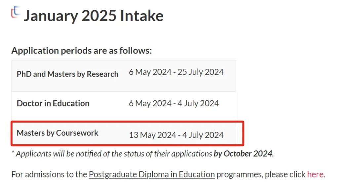
Task: Click '25 July 2024' end date in Research row
Action: click(x=201, y=72)
